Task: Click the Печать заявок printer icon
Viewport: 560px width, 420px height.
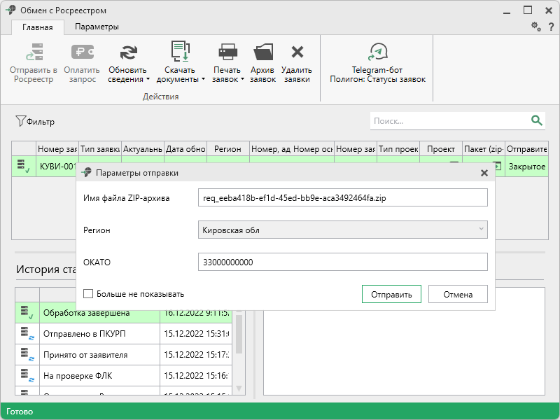Action: pos(228,52)
